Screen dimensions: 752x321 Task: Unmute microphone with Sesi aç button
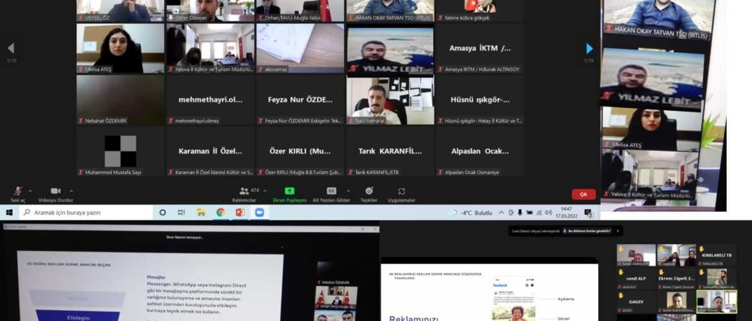point(19,192)
